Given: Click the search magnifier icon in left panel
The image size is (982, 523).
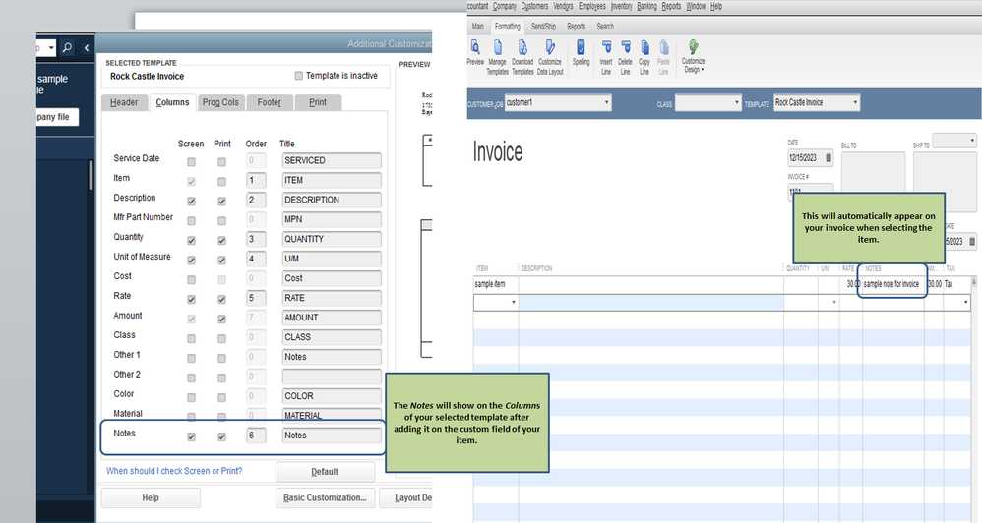Looking at the screenshot, I should coord(67,47).
